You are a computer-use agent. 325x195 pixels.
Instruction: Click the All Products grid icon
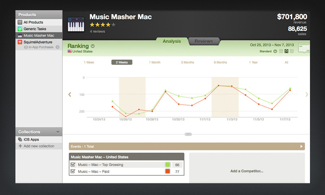coord(20,22)
